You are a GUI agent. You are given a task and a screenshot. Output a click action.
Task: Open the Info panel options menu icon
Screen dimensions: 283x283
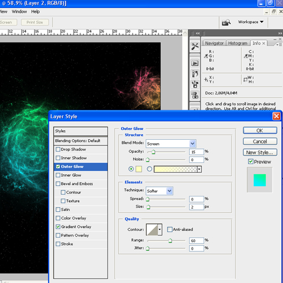[x=279, y=45]
